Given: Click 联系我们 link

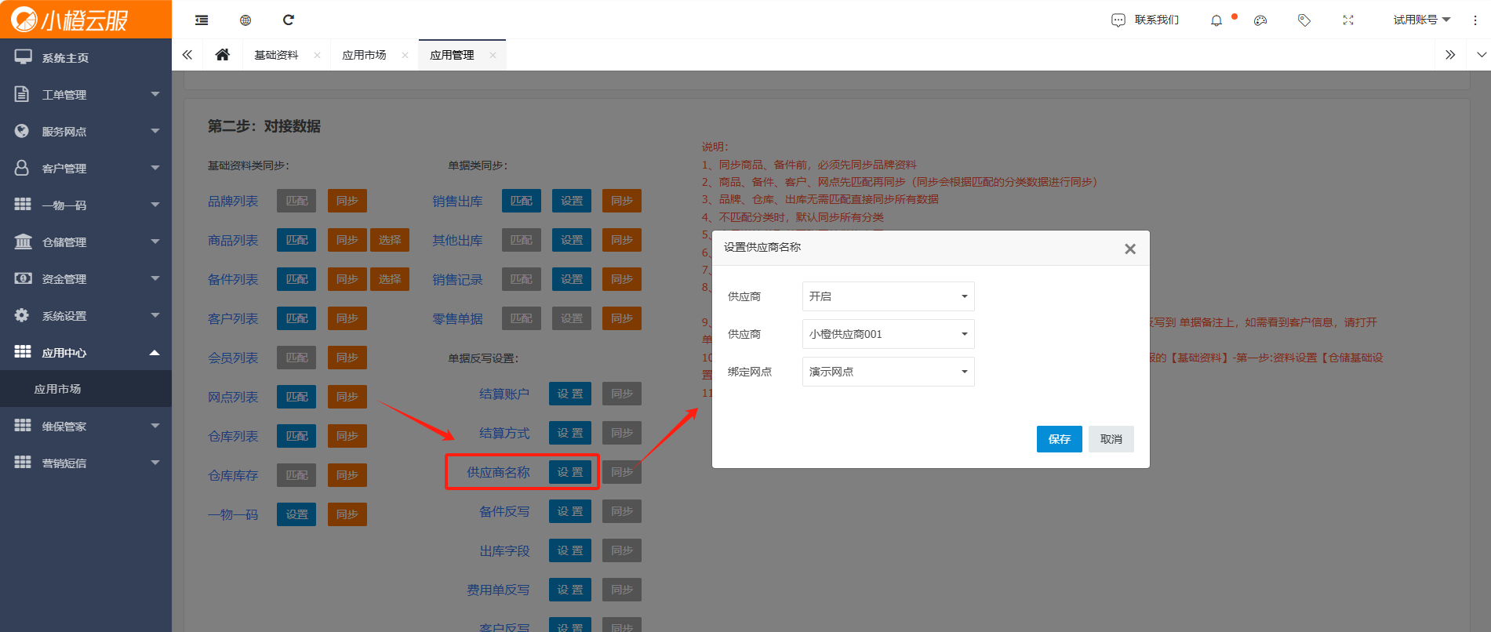Looking at the screenshot, I should 1157,20.
